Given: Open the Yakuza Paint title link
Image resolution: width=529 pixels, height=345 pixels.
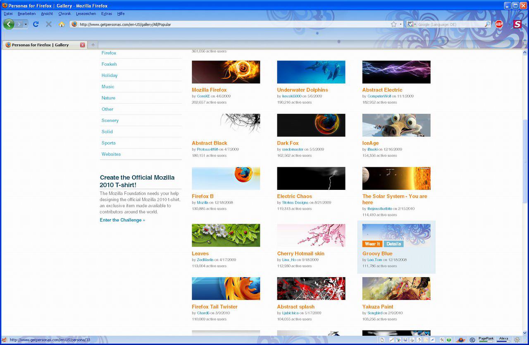Looking at the screenshot, I should (x=378, y=307).
